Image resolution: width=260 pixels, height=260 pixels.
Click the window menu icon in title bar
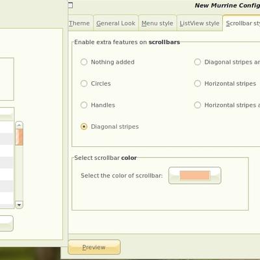(x=70, y=5)
